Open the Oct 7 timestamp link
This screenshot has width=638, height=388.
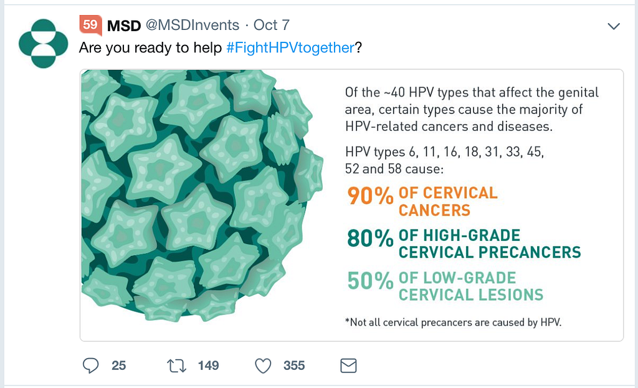click(272, 26)
